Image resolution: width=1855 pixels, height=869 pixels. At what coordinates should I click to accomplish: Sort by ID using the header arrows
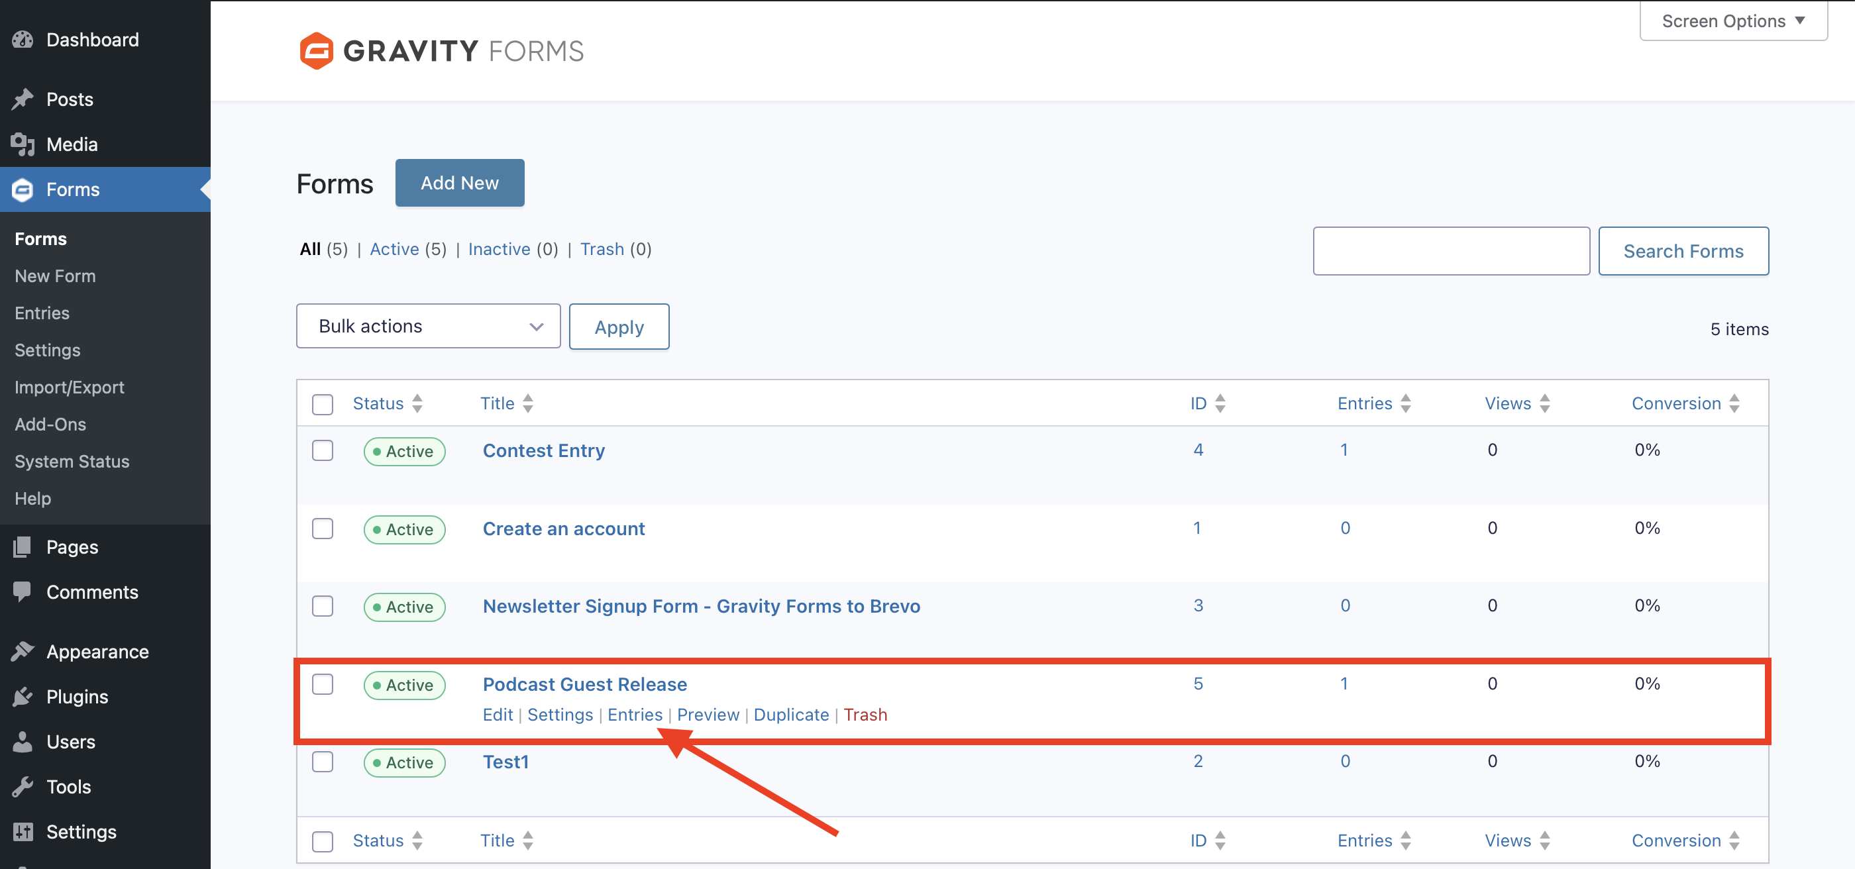(x=1220, y=403)
